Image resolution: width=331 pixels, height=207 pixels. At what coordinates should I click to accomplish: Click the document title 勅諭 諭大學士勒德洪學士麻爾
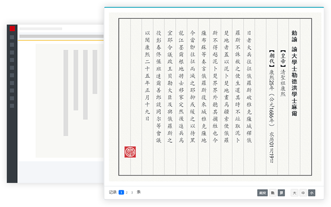(294, 73)
